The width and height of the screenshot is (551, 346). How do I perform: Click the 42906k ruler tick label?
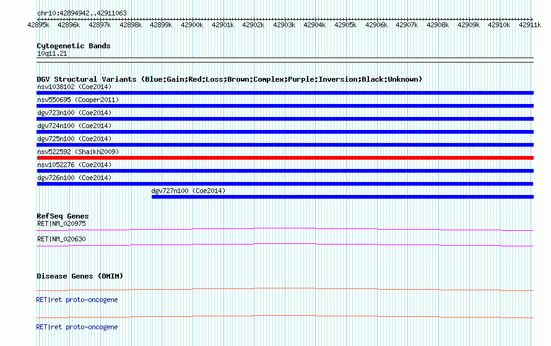pyautogui.click(x=376, y=25)
